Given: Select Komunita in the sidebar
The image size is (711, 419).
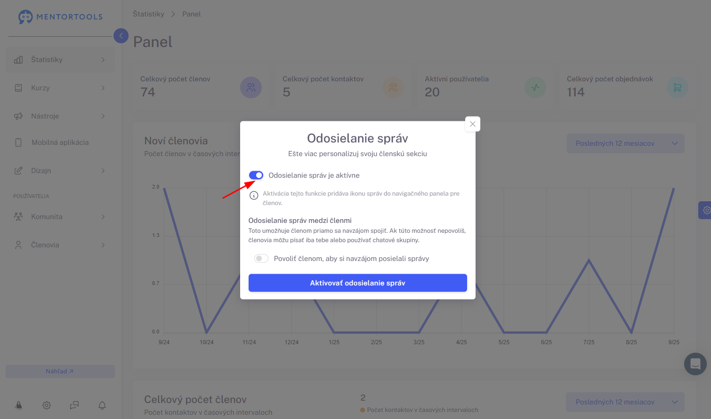Looking at the screenshot, I should click(x=60, y=217).
